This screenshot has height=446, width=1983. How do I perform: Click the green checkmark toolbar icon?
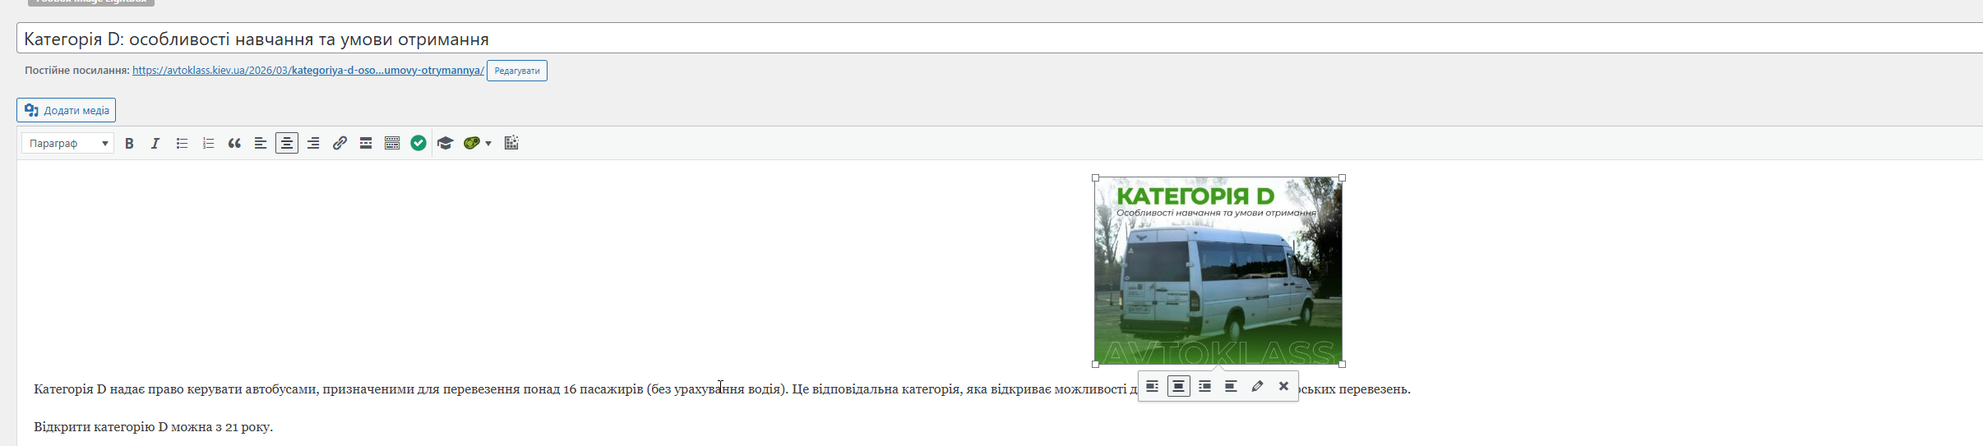click(x=418, y=143)
